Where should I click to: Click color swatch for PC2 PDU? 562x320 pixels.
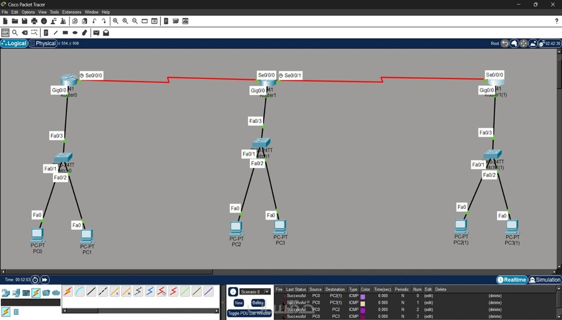[x=363, y=310]
